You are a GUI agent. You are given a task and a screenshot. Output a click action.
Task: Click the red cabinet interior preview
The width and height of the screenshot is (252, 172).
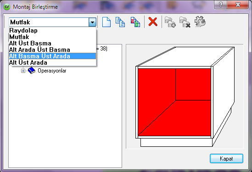(x=174, y=102)
